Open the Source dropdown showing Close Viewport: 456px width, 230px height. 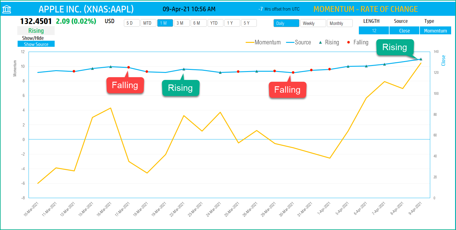[404, 31]
